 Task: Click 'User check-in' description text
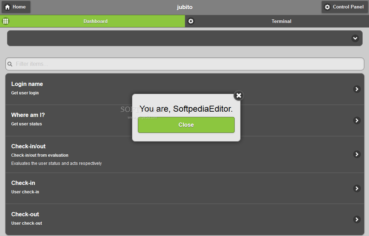(25, 192)
